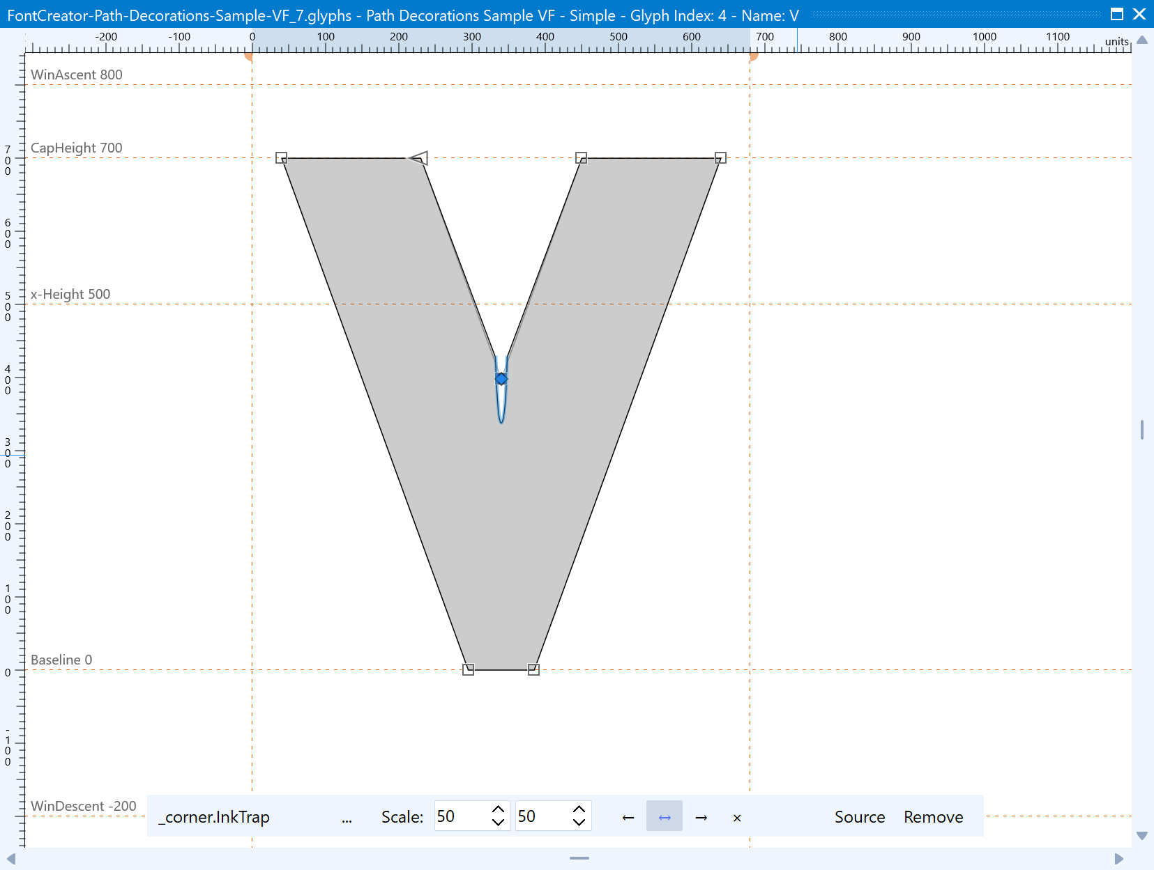Click the small x icon in decoration bar
The image size is (1154, 870).
(x=737, y=818)
